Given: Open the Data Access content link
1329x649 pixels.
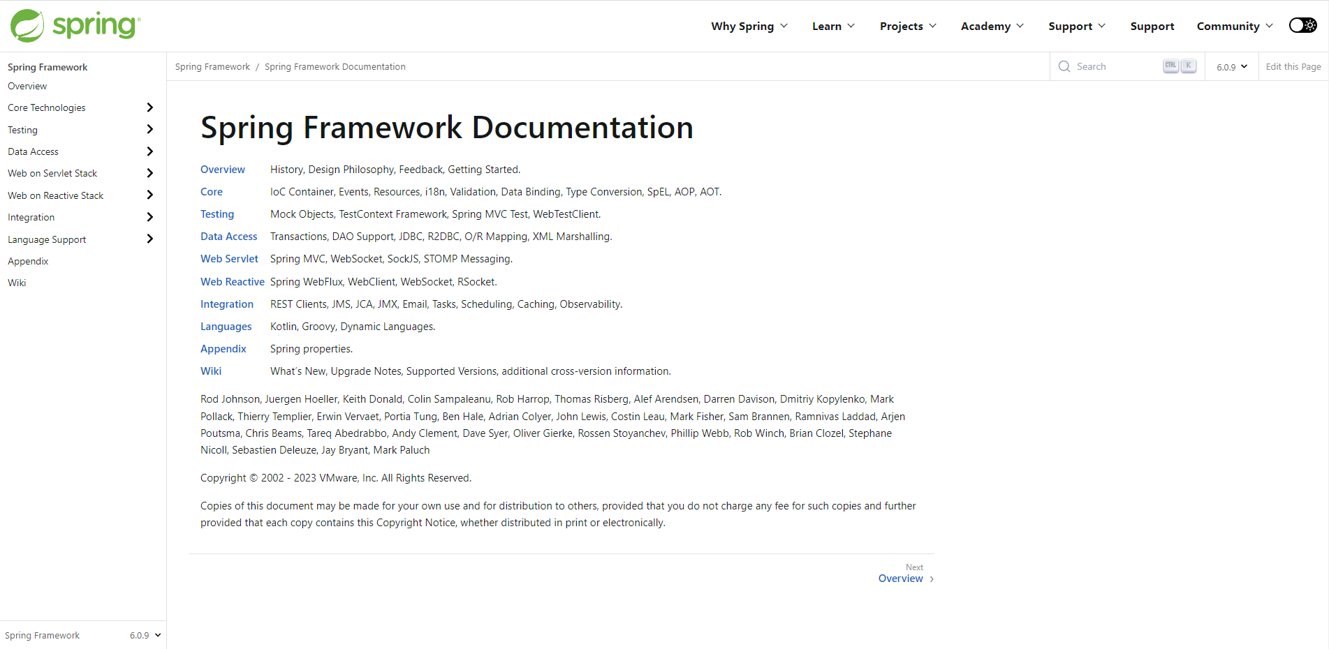Looking at the screenshot, I should pos(228,237).
